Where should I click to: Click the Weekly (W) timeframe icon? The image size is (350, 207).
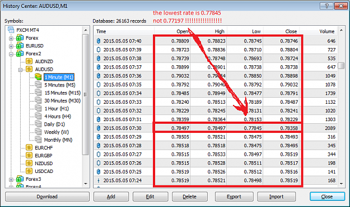tap(38, 132)
